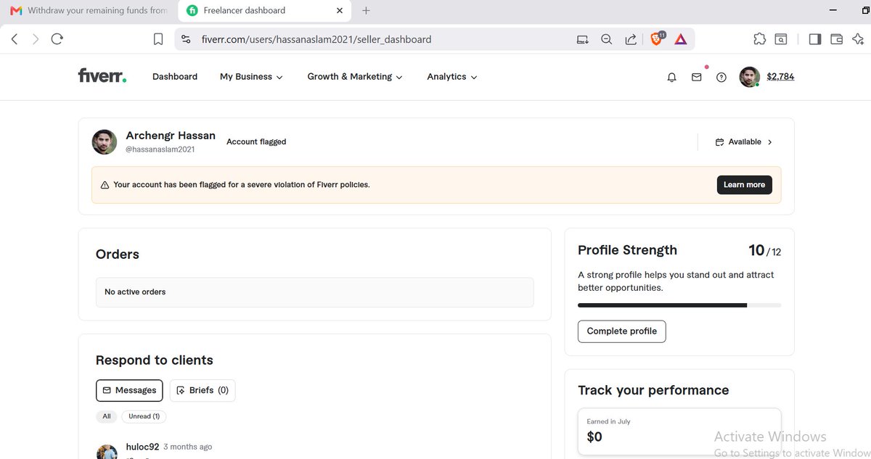871x459 pixels.
Task: Open the huloc92 message sender name
Action: point(142,447)
